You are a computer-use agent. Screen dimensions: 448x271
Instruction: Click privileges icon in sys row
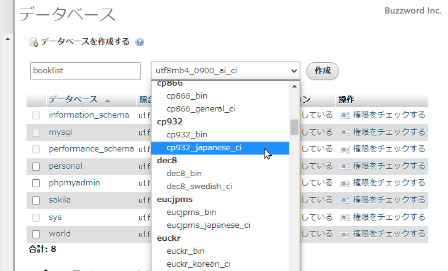point(345,217)
